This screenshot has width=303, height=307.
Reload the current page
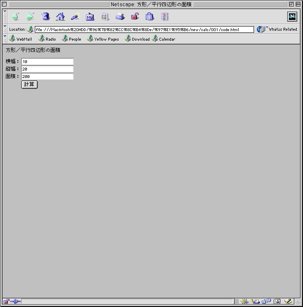pos(45,17)
